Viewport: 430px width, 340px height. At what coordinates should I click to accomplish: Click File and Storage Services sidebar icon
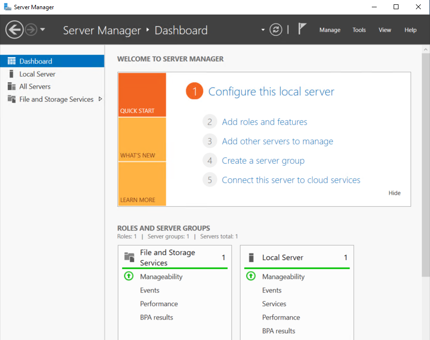[x=12, y=99]
